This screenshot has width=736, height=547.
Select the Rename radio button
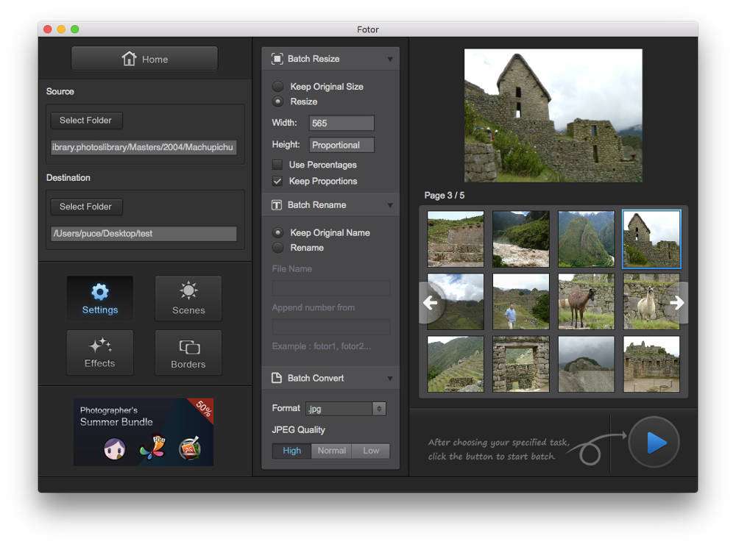point(278,248)
